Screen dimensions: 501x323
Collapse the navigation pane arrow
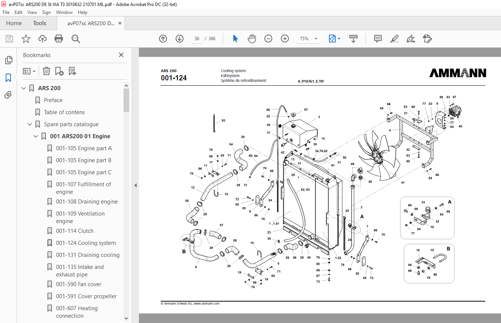point(135,185)
